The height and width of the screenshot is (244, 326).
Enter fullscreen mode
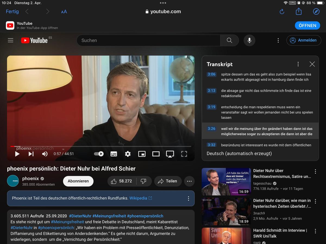[184, 154]
